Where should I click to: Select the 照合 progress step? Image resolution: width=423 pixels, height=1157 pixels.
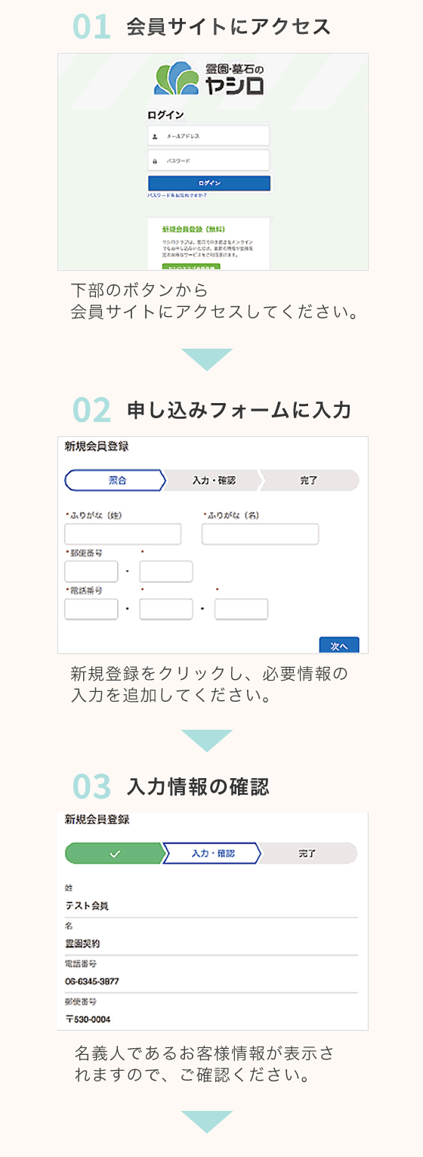tap(115, 480)
